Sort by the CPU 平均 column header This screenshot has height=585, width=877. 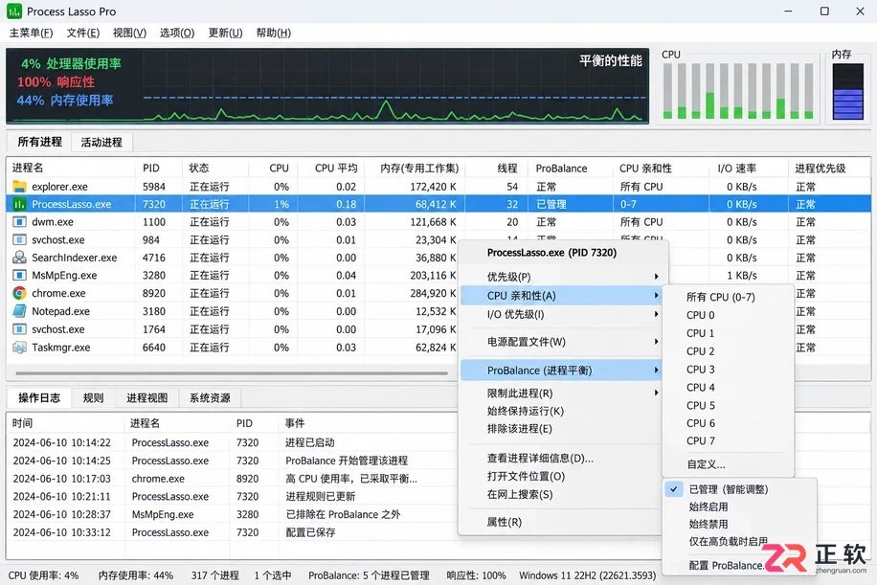331,169
